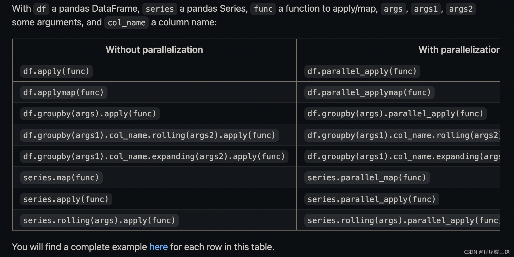
Task: Click df.parallel_applymap(func) code snippet
Action: [x=369, y=93]
